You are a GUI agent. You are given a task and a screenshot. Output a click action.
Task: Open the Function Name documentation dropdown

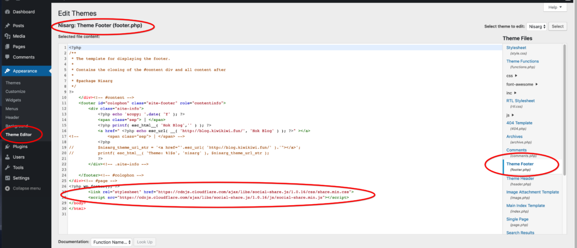111,242
